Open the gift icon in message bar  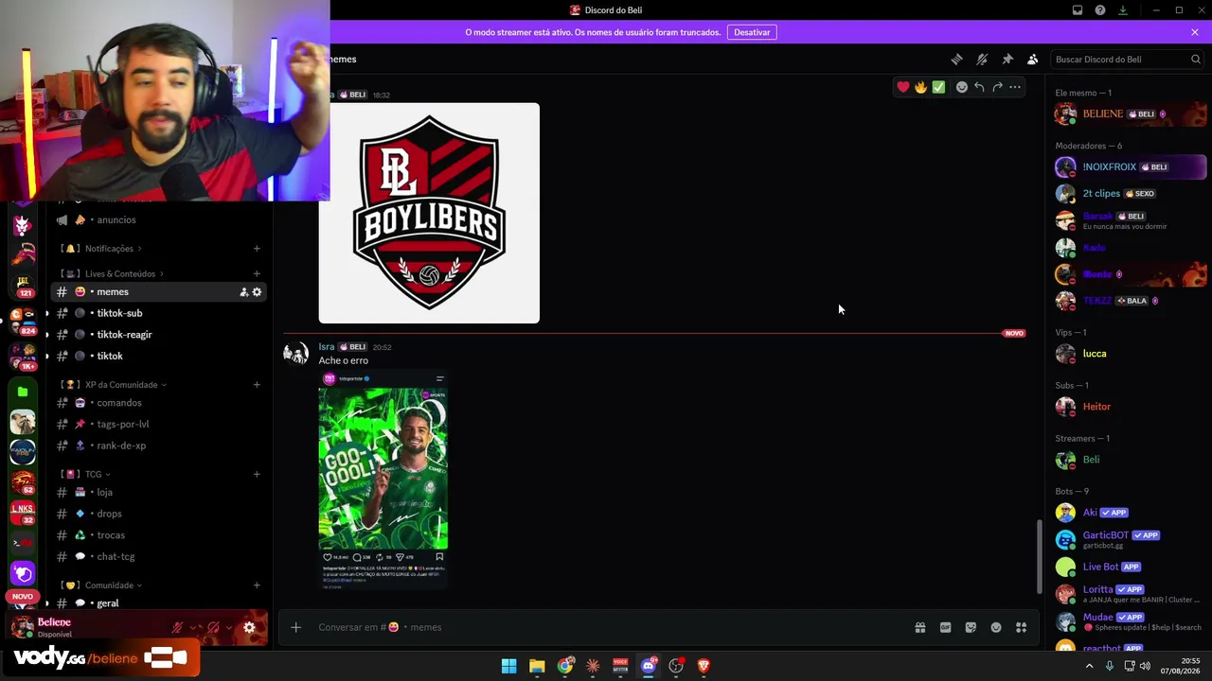[919, 627]
